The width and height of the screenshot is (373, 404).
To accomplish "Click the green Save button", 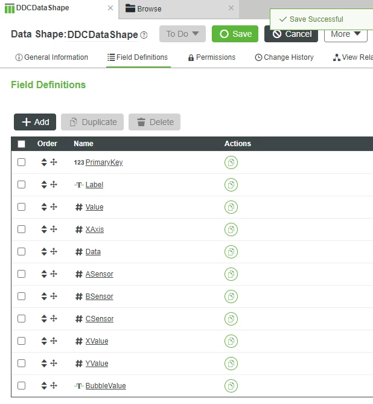I will pos(235,34).
